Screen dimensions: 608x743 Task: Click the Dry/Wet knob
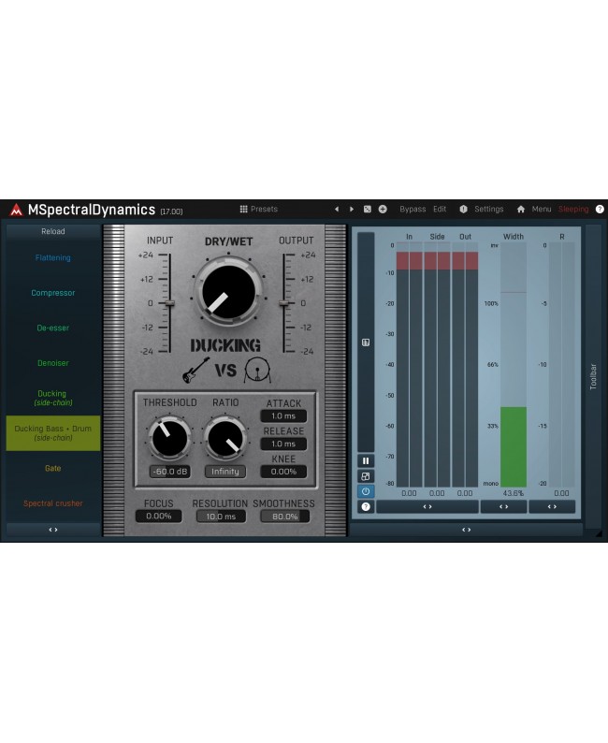(228, 292)
